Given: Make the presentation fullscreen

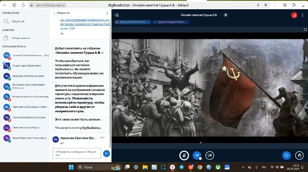Looking at the screenshot, I should point(305,29).
